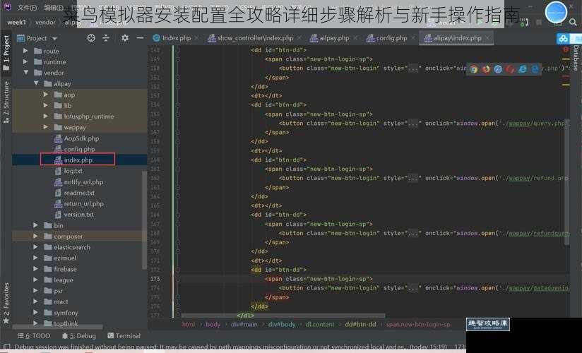Viewport: 582px width, 353px height.
Task: Click the editor horizontal scrollbar
Action: click(x=283, y=316)
